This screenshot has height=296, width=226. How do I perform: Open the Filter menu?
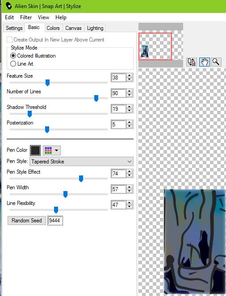pos(26,17)
